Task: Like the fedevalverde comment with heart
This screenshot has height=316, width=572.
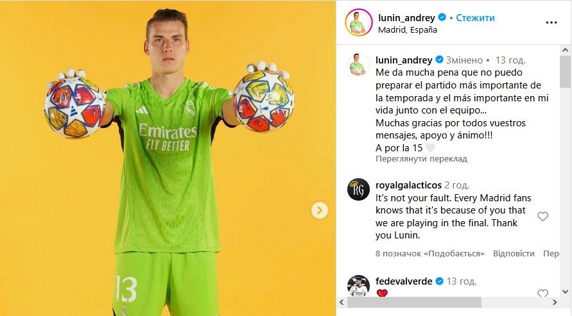Action: coord(543,293)
